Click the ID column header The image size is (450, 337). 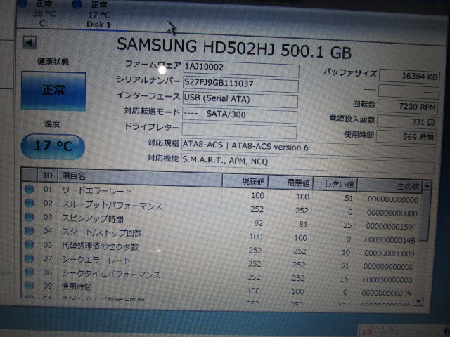point(48,175)
